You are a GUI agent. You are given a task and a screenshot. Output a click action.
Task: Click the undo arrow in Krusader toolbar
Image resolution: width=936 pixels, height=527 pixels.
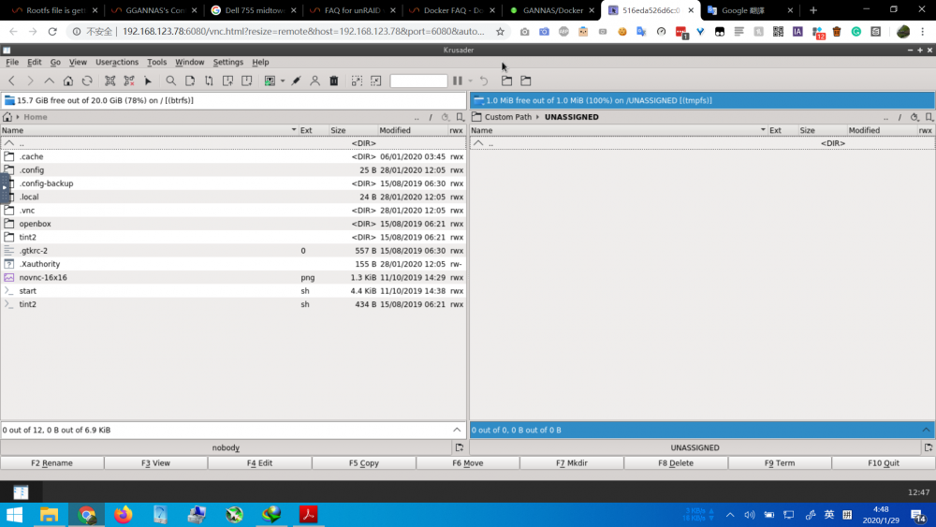pos(484,81)
